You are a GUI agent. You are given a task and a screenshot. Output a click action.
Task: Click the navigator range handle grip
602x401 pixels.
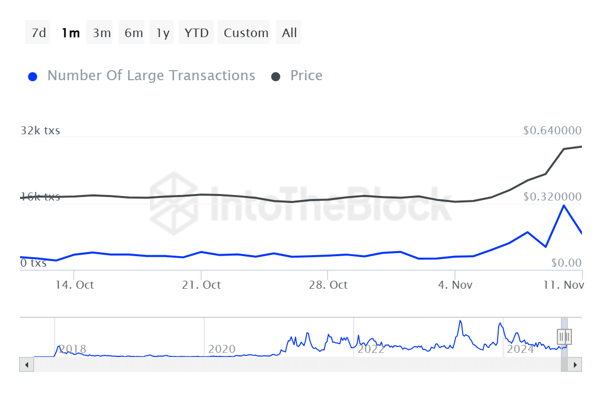(564, 336)
